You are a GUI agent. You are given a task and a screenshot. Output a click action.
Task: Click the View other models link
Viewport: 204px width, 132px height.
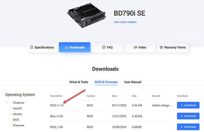125,22
